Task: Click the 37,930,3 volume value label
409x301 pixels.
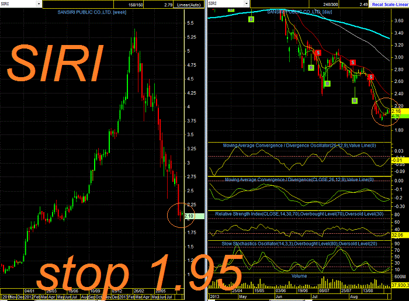Action: pos(400,285)
